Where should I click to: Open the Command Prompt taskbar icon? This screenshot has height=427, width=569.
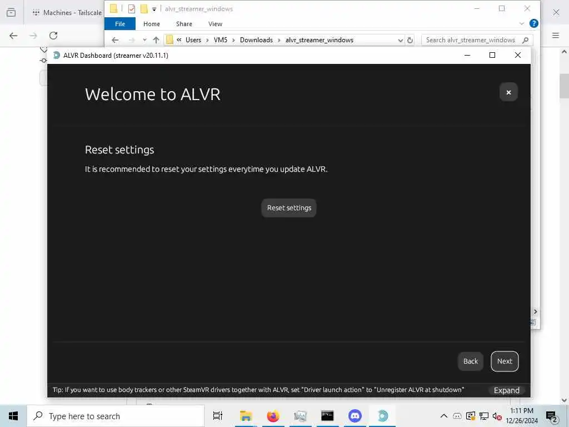[327, 416]
